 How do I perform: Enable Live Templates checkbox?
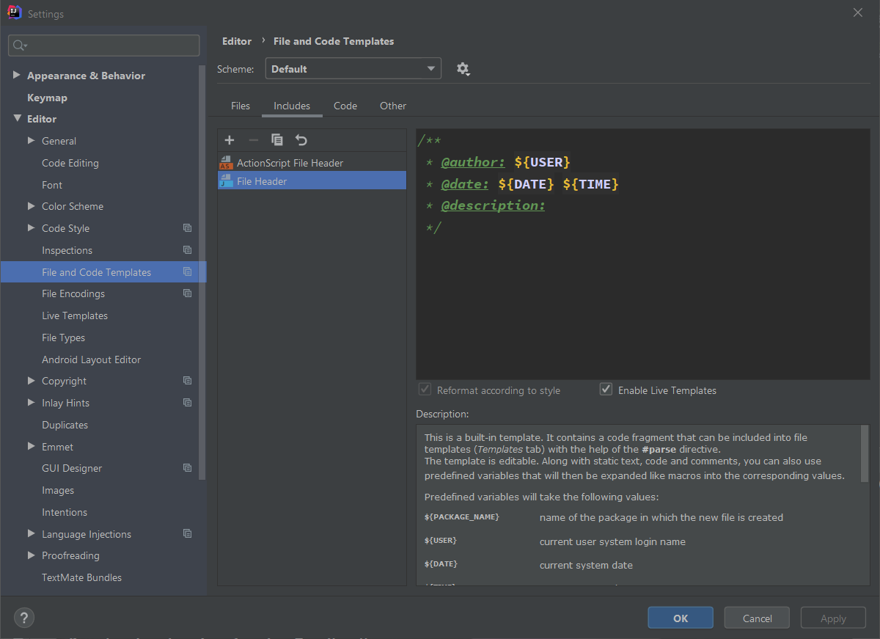(606, 390)
